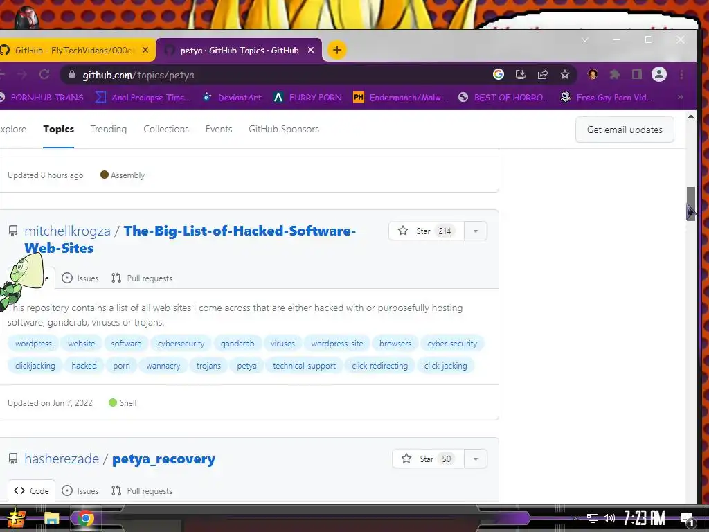Bookmark this page with the star icon
Image resolution: width=709 pixels, height=532 pixels.
565,74
